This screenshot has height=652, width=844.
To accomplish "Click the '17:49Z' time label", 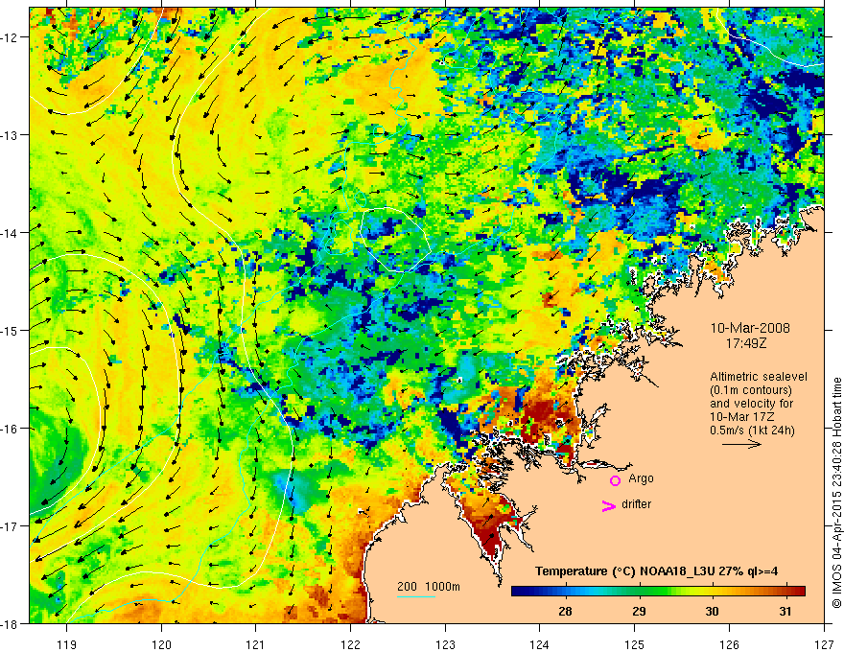I will pos(745,343).
